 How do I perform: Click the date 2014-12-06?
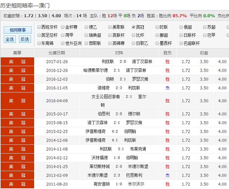coord(57,140)
